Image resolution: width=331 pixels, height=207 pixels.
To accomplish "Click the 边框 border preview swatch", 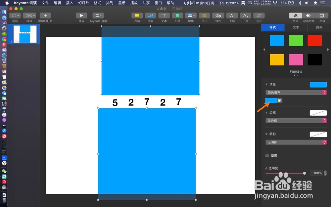I will (x=318, y=113).
